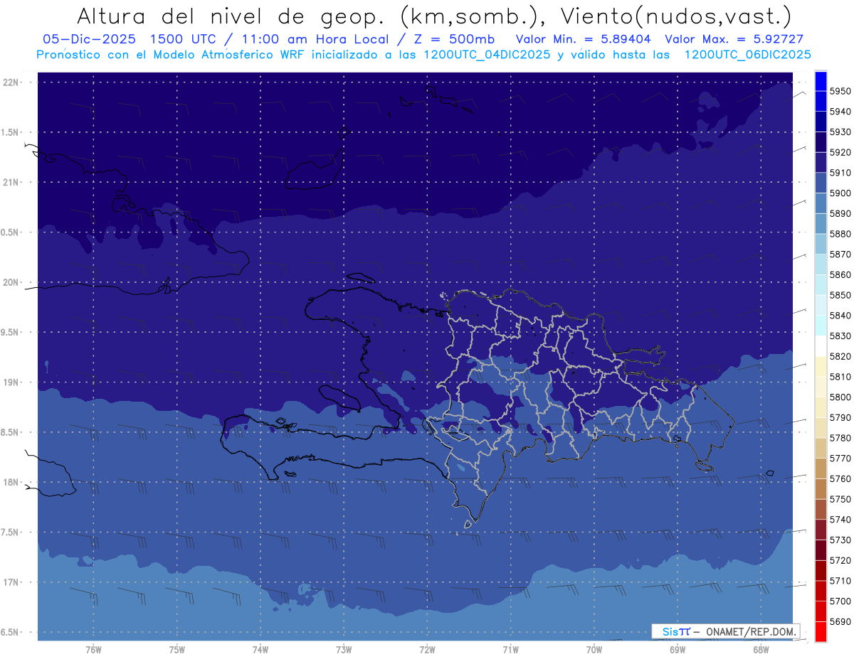Click the '74W' longitude label
The width and height of the screenshot is (854, 659).
coord(260,650)
